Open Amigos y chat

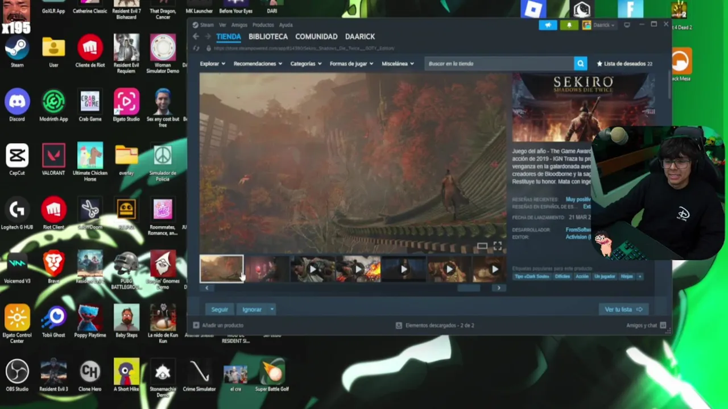(x=646, y=325)
